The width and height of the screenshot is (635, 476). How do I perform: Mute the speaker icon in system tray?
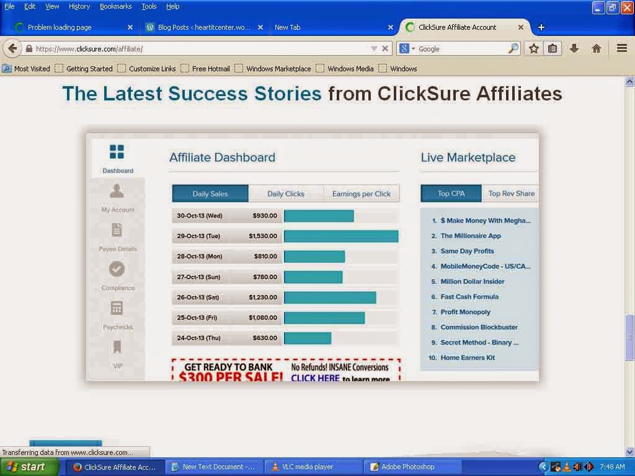point(579,467)
